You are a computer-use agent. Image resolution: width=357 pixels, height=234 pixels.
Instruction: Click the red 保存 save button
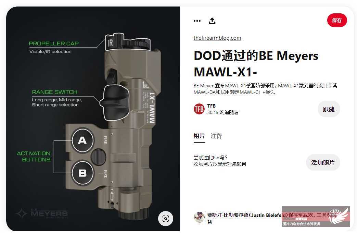pos(337,20)
